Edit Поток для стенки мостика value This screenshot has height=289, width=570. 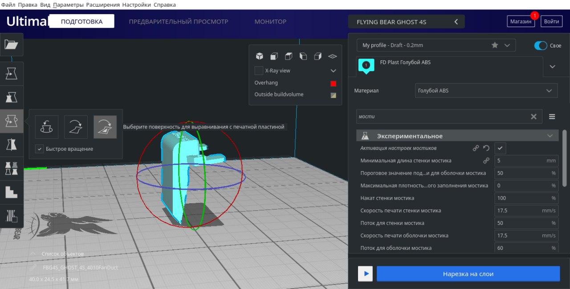[x=526, y=223]
